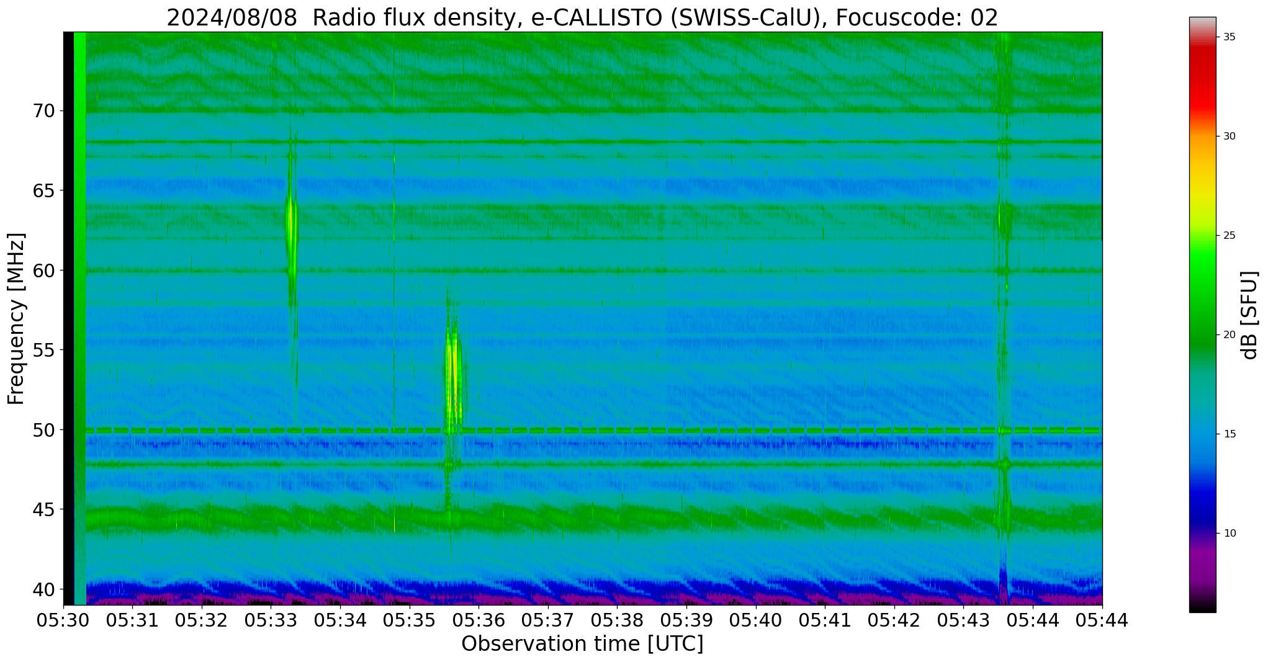Image resolution: width=1268 pixels, height=662 pixels.
Task: Click the 45 MHz frequency tick label
Action: tap(43, 509)
